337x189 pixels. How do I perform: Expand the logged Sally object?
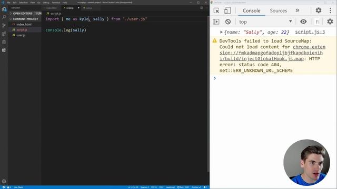(x=221, y=32)
